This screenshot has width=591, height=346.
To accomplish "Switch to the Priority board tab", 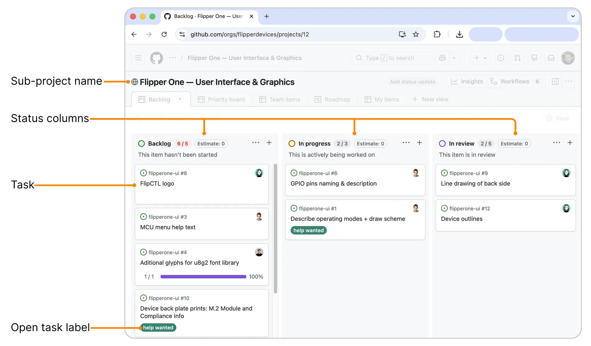I will pos(221,99).
